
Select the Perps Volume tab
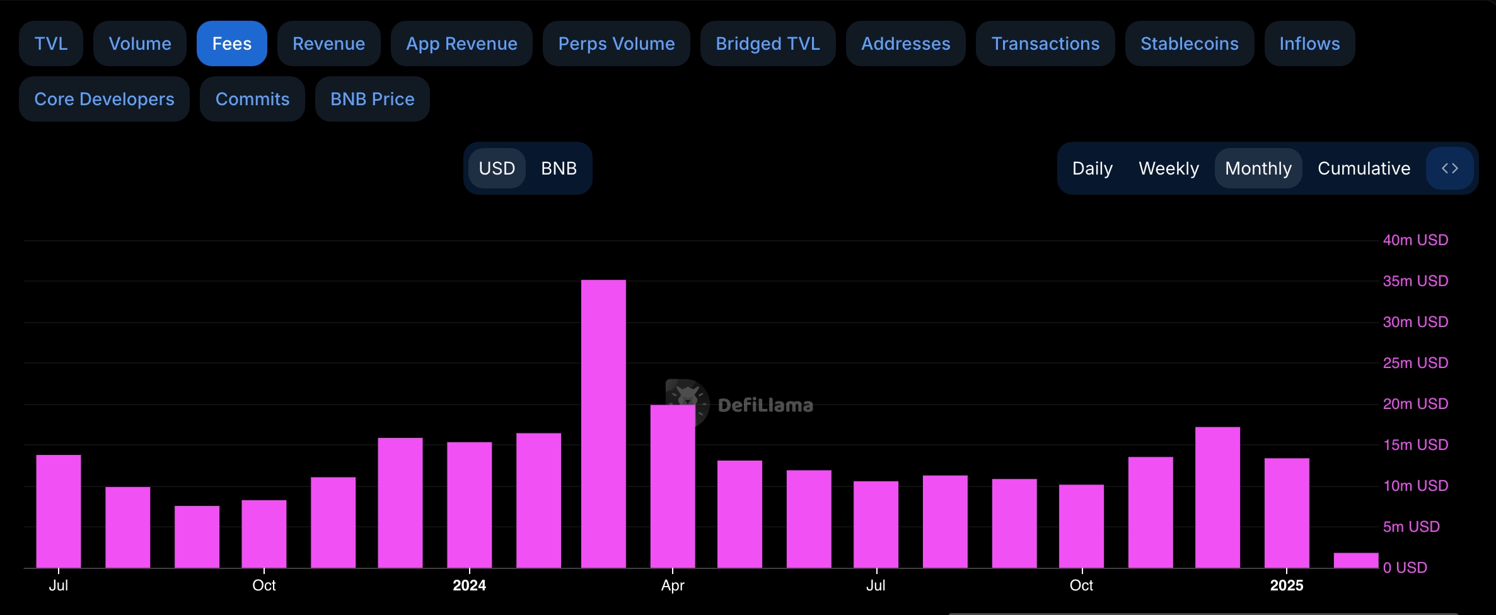[x=617, y=43]
